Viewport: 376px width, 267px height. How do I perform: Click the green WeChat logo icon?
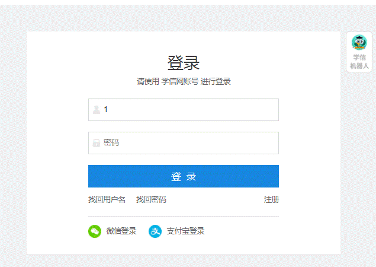[95, 231]
